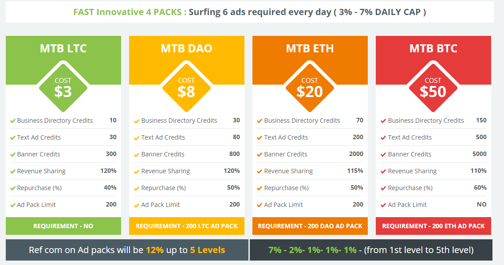Choose the MTB BTC pack header
Image resolution: width=504 pixels, height=265 pixels.
click(433, 48)
